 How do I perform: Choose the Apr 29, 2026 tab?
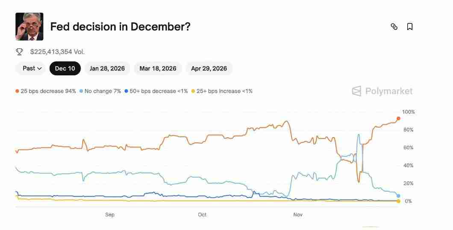click(209, 68)
